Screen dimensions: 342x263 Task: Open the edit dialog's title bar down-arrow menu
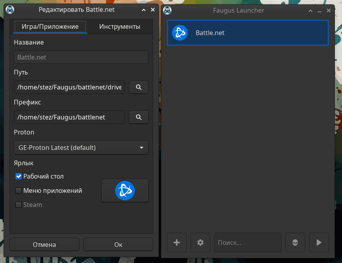click(143, 10)
